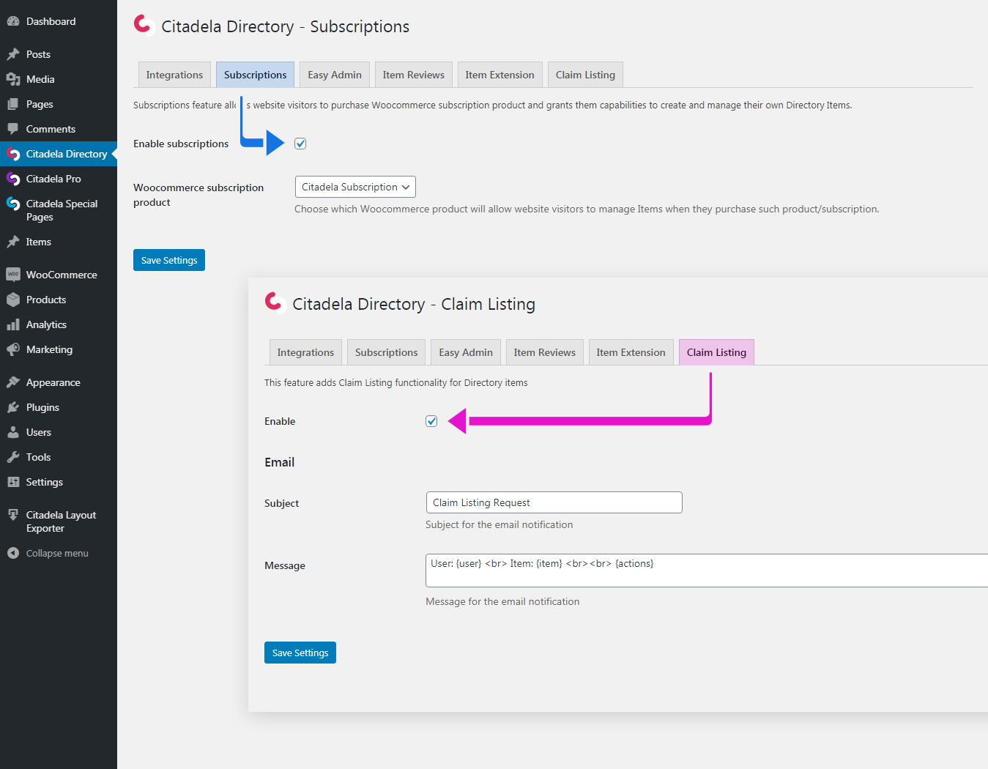Click the Comments bubble icon
The height and width of the screenshot is (769, 988).
pos(13,129)
